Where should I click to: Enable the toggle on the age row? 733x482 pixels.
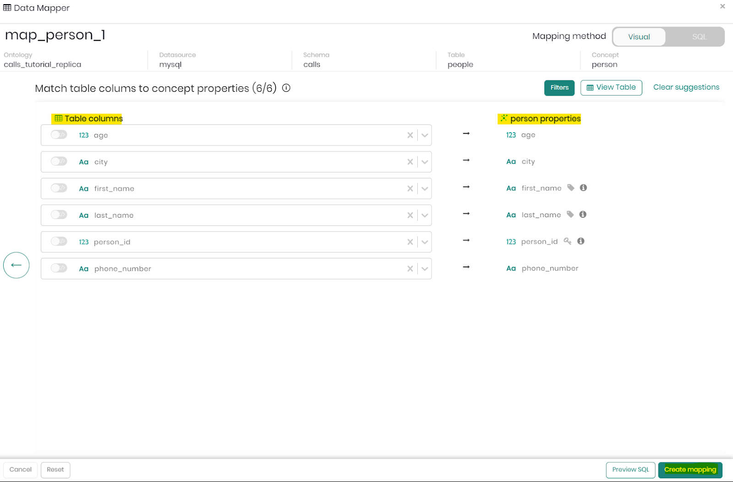pyautogui.click(x=59, y=135)
